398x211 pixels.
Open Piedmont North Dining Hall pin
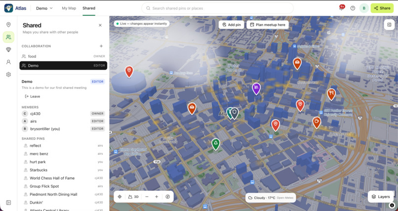63,194
